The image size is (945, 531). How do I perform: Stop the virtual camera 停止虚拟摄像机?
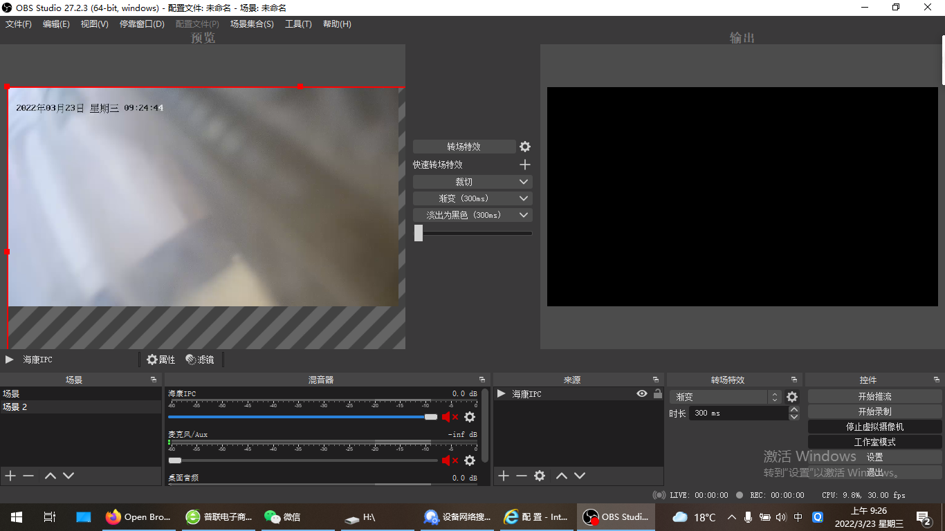click(874, 427)
